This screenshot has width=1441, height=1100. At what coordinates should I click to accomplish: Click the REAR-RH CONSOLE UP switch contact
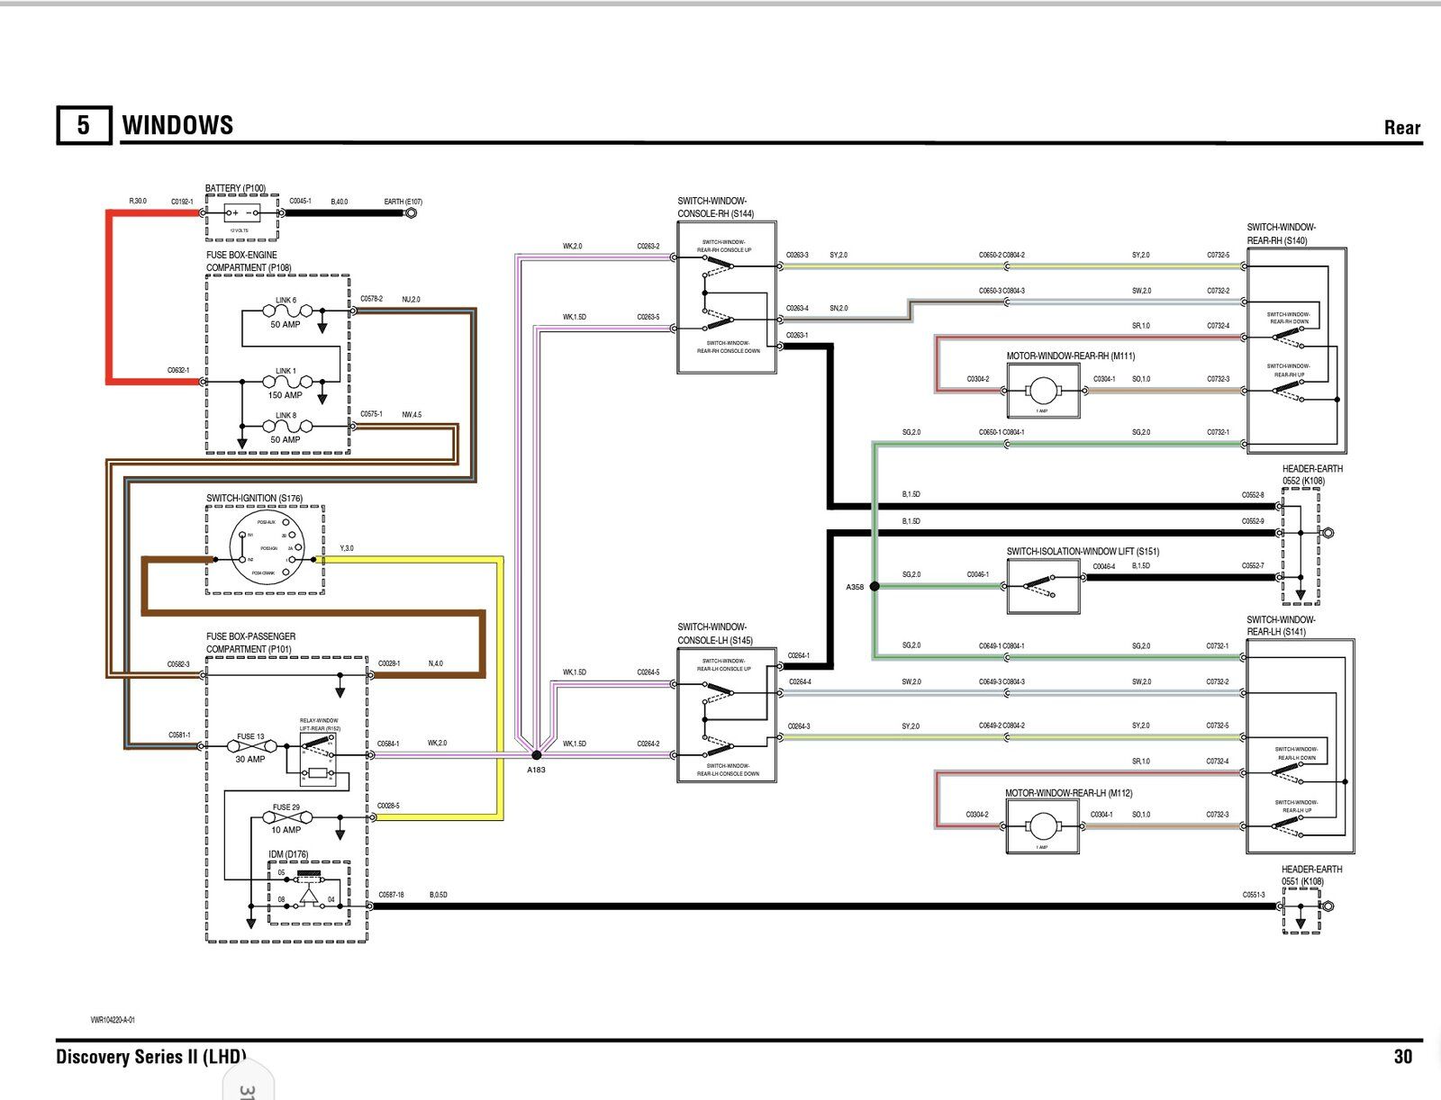720,263
